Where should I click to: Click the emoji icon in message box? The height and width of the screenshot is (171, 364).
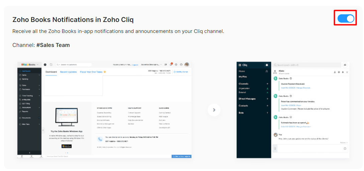pyautogui.click(x=345, y=148)
